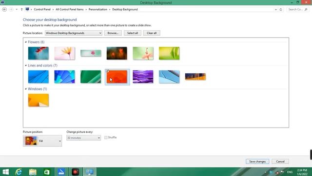The width and height of the screenshot is (312, 176).
Task: Select the orange flower on pink wallpaper
Action: [65, 53]
